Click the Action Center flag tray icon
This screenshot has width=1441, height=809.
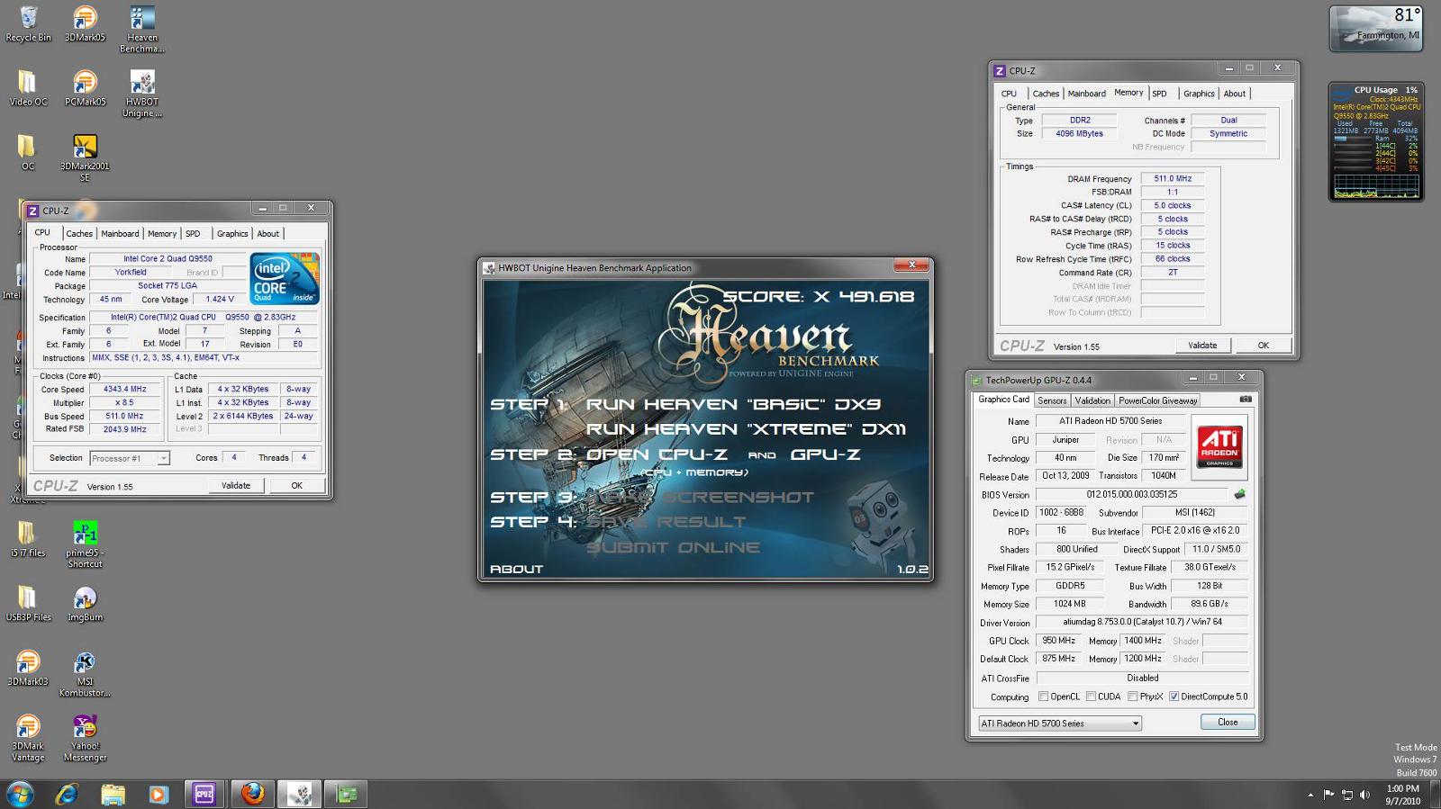(1328, 795)
